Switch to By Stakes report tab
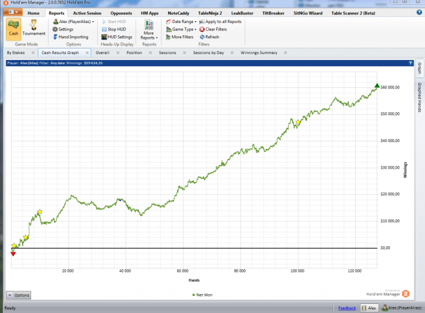Viewport: 425px width, 313px height. pos(16,53)
